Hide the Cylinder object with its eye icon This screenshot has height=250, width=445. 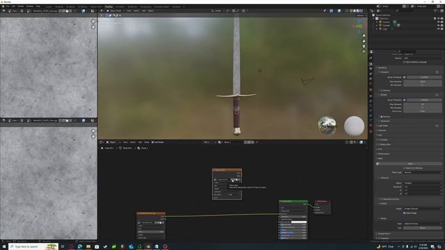[x=438, y=26]
